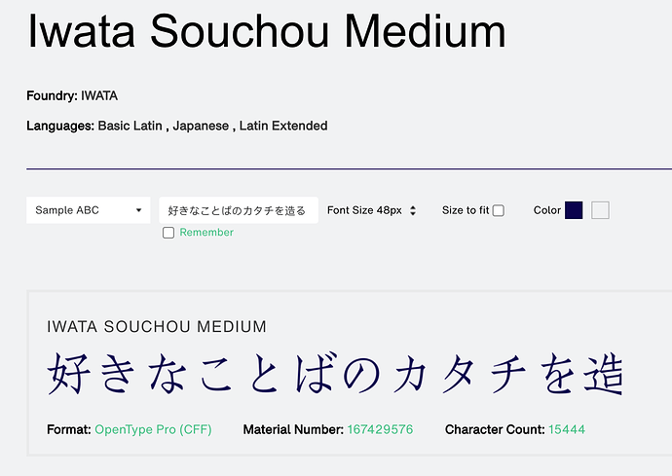Screen dimensions: 672x476
Task: Click the Latin Extended language
Action: 283,126
